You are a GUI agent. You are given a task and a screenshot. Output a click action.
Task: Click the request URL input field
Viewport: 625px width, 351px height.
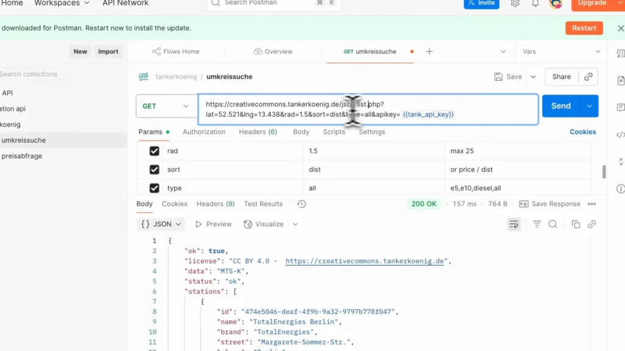point(368,110)
